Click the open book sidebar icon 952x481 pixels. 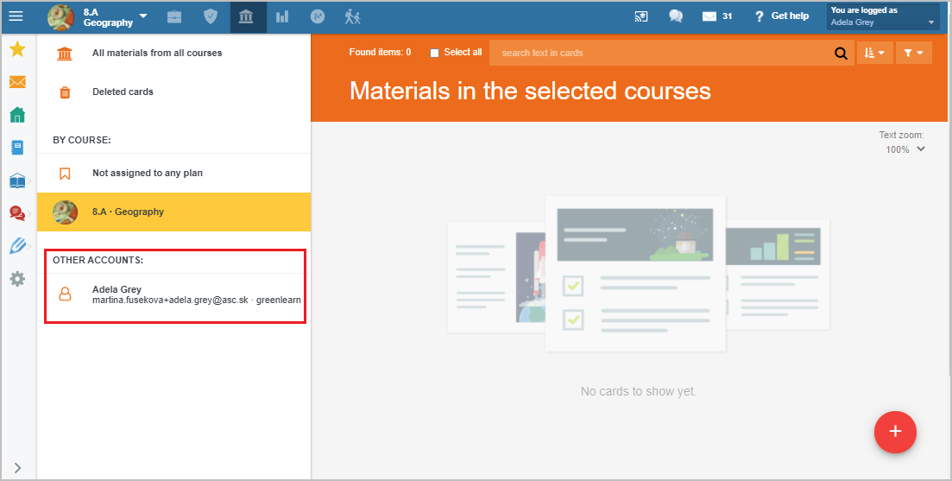17,180
